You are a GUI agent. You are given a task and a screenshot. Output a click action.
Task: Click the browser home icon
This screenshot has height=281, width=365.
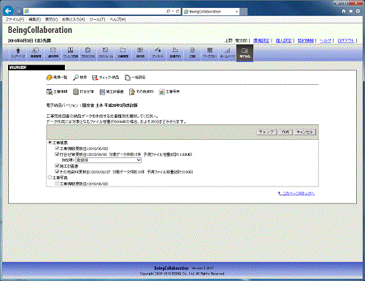coord(344,11)
